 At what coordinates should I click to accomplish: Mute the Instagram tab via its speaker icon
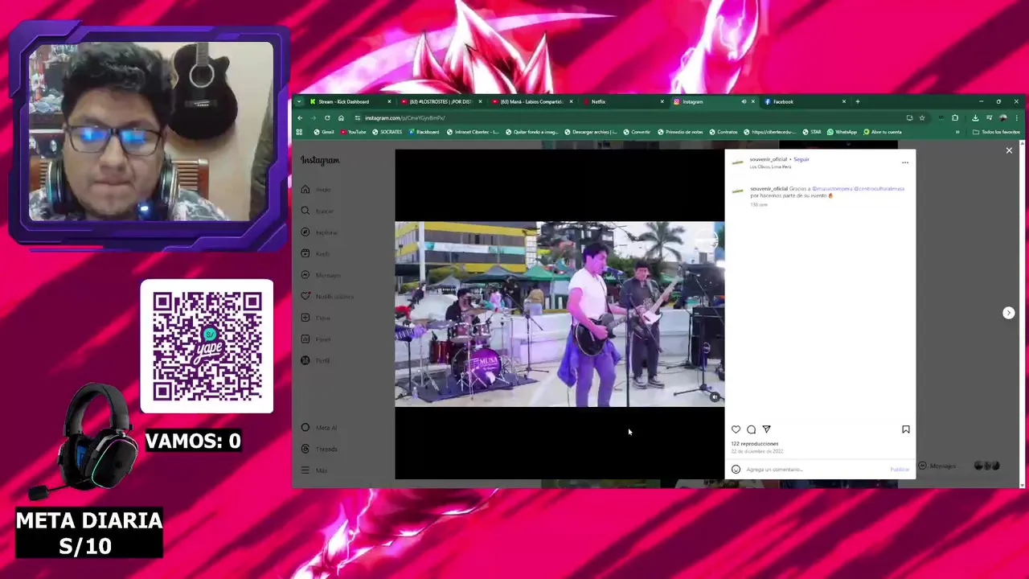tap(744, 101)
